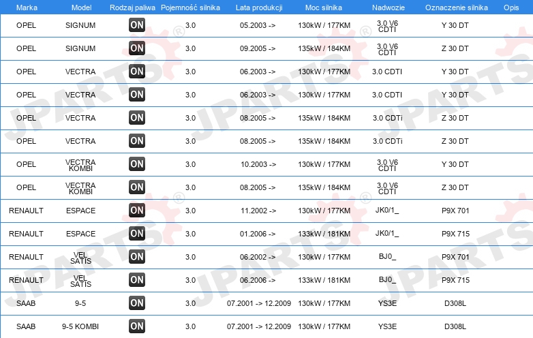Click 'P9X 701' engine code in Espace row
533x338 pixels.
click(455, 211)
